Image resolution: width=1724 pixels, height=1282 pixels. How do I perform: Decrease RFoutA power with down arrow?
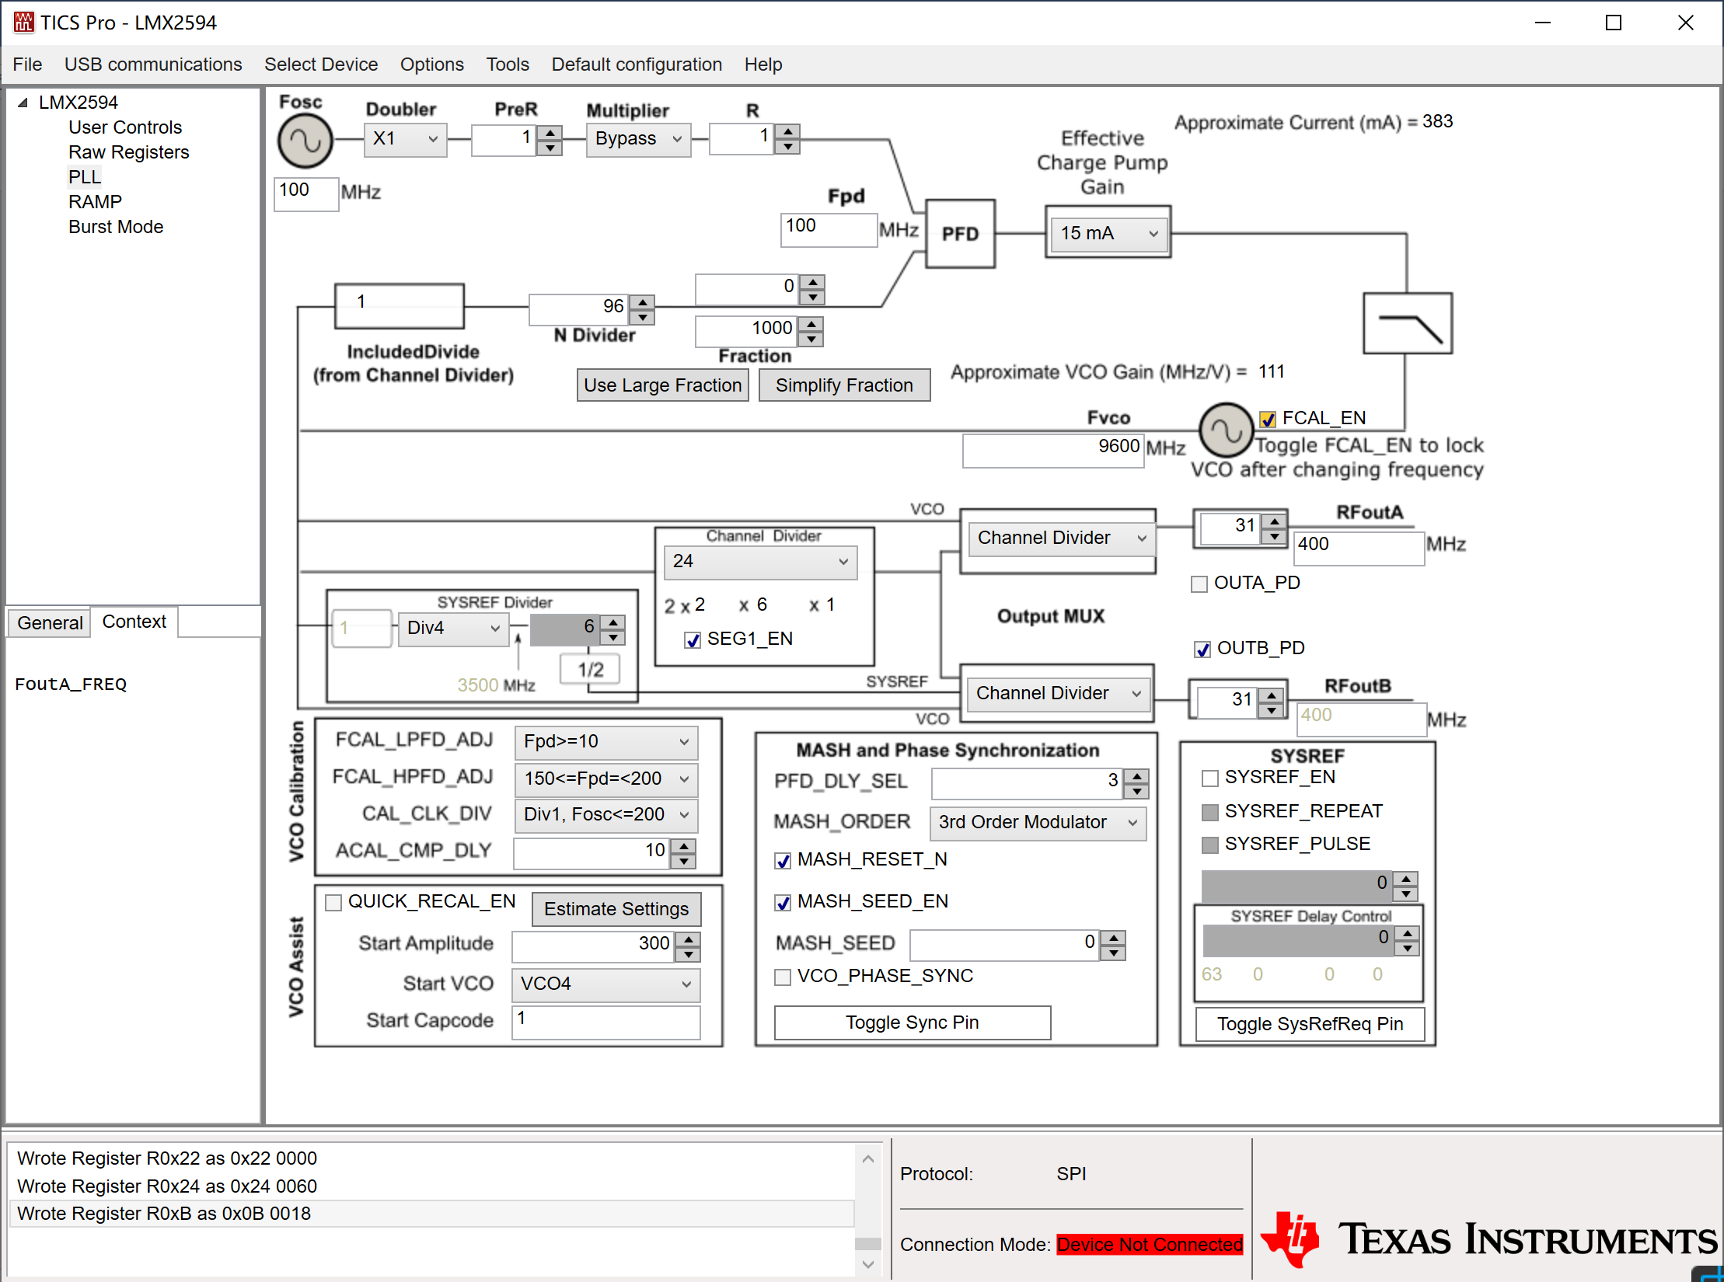[1274, 537]
